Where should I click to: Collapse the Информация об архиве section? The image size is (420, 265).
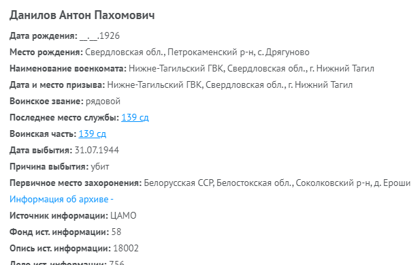(61, 199)
